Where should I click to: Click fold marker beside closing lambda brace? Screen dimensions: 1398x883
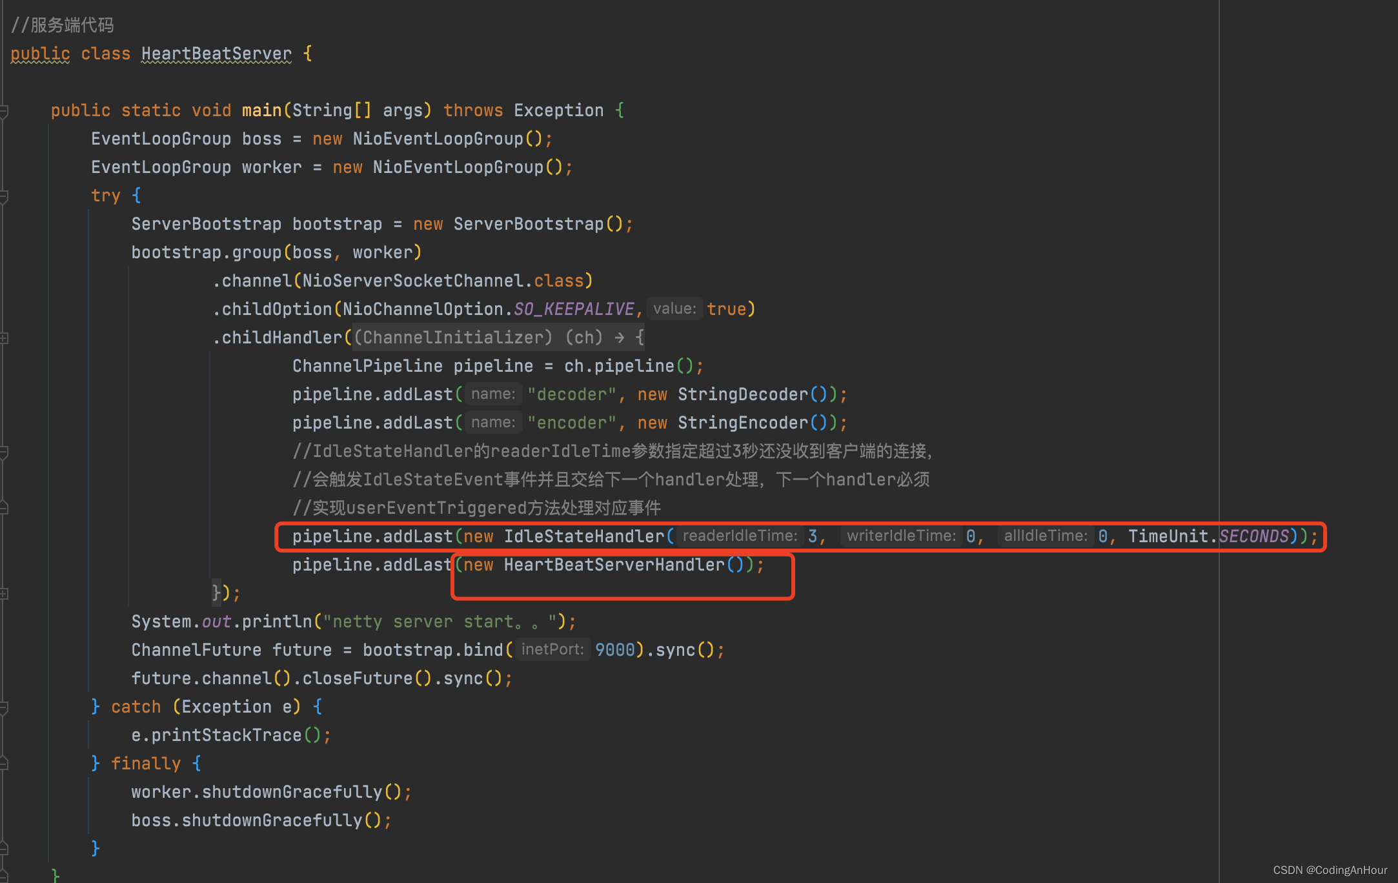coord(4,594)
